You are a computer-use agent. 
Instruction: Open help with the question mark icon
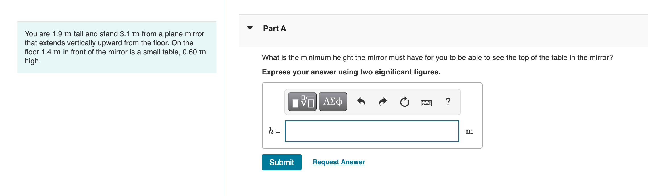448,101
